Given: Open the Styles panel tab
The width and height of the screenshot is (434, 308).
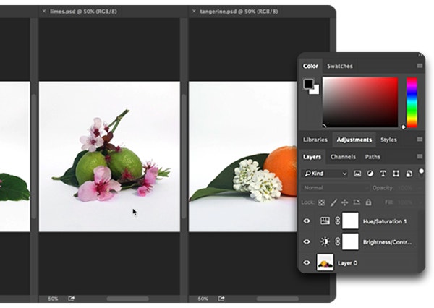Looking at the screenshot, I should [388, 140].
